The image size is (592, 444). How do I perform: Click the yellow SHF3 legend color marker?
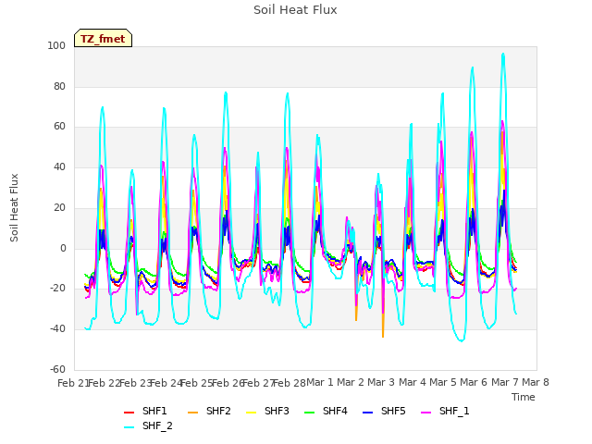tap(251, 413)
